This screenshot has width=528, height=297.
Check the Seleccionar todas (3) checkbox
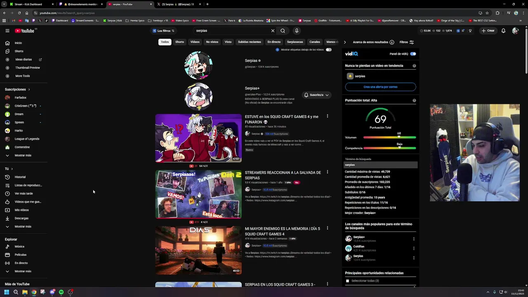point(347,281)
